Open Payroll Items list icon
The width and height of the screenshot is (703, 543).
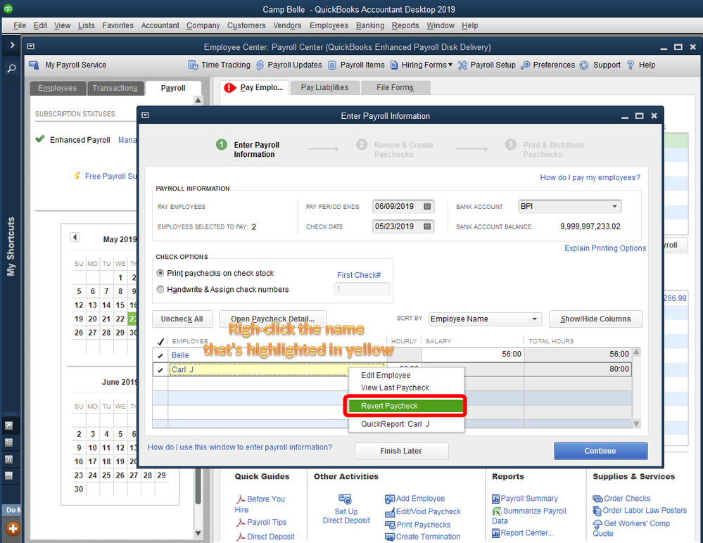[331, 65]
